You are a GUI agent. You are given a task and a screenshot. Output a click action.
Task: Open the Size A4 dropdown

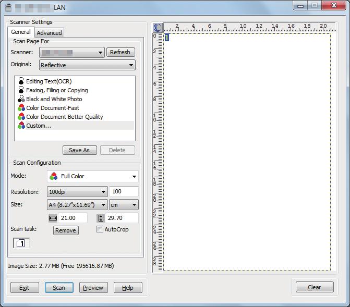[x=77, y=205]
